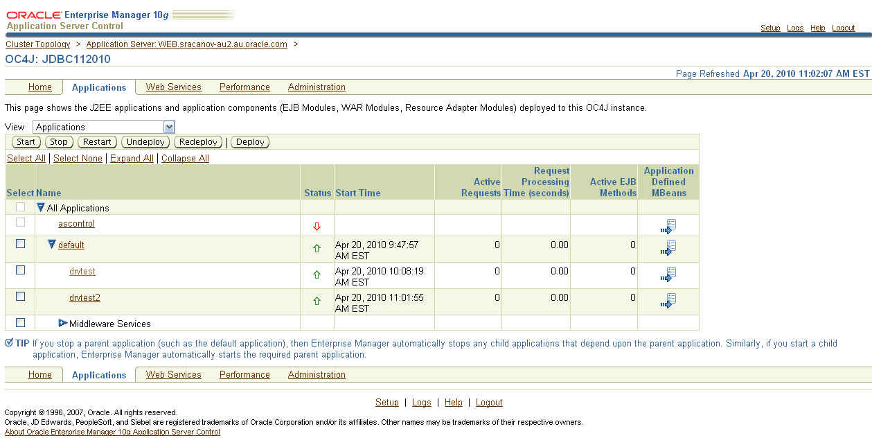This screenshot has height=447, width=872.
Task: Select the top Applications tab
Action: click(x=99, y=87)
